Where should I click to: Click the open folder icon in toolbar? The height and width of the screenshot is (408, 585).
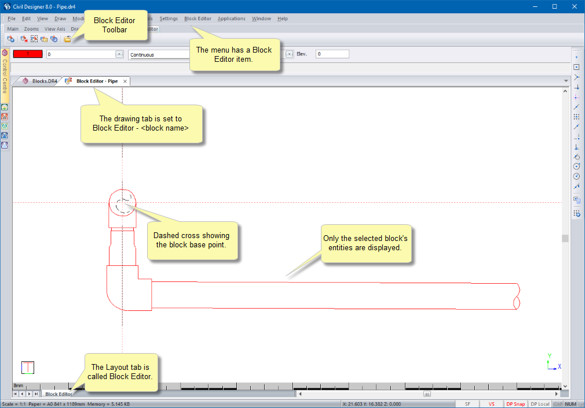tap(68, 39)
